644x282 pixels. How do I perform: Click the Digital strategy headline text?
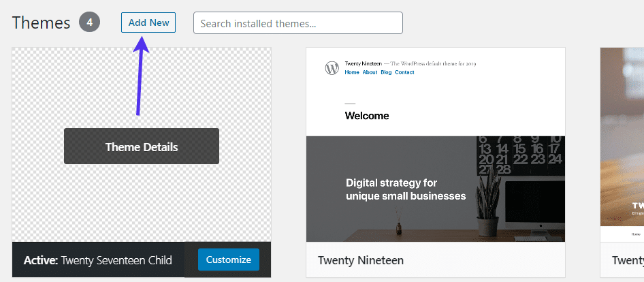point(406,189)
